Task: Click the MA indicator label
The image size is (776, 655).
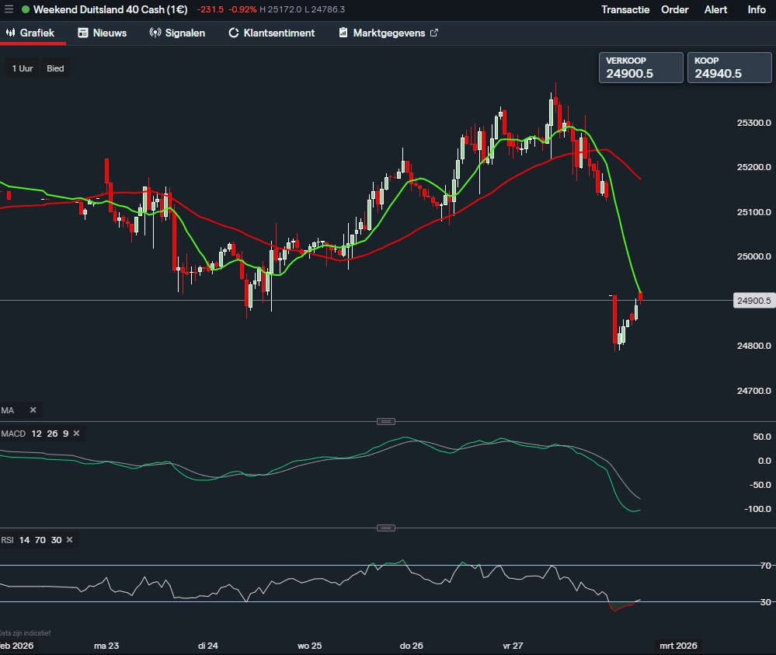Action: pos(8,410)
